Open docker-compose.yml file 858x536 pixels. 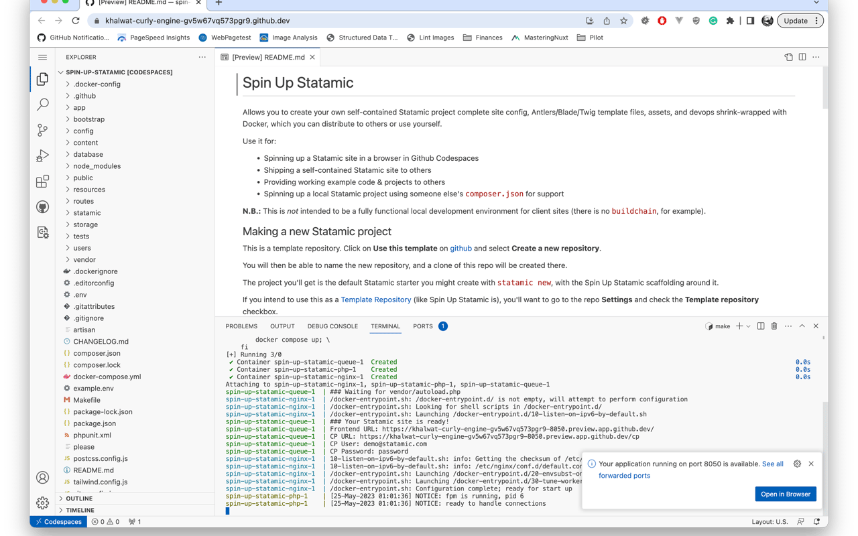coord(107,377)
